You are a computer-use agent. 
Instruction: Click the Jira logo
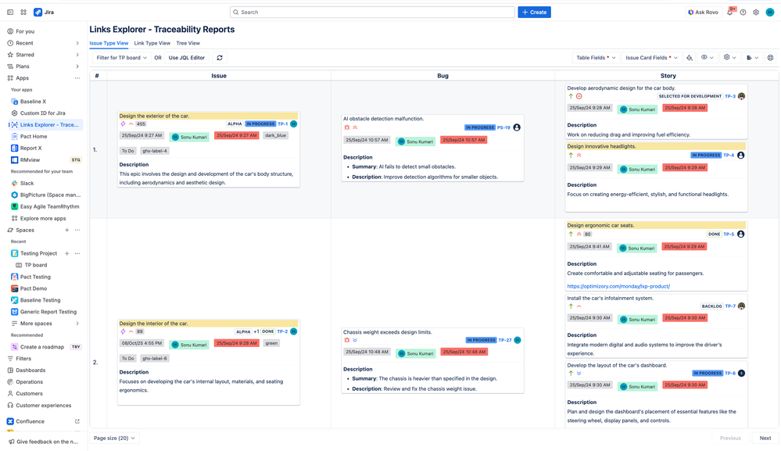click(x=44, y=12)
